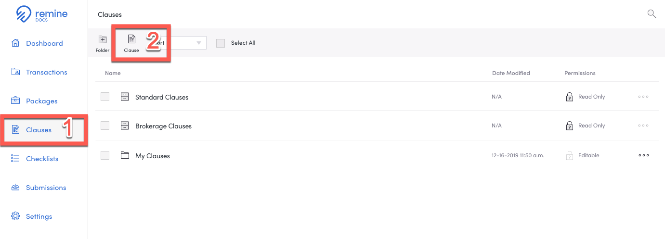Click the search magnifier icon

tap(652, 14)
